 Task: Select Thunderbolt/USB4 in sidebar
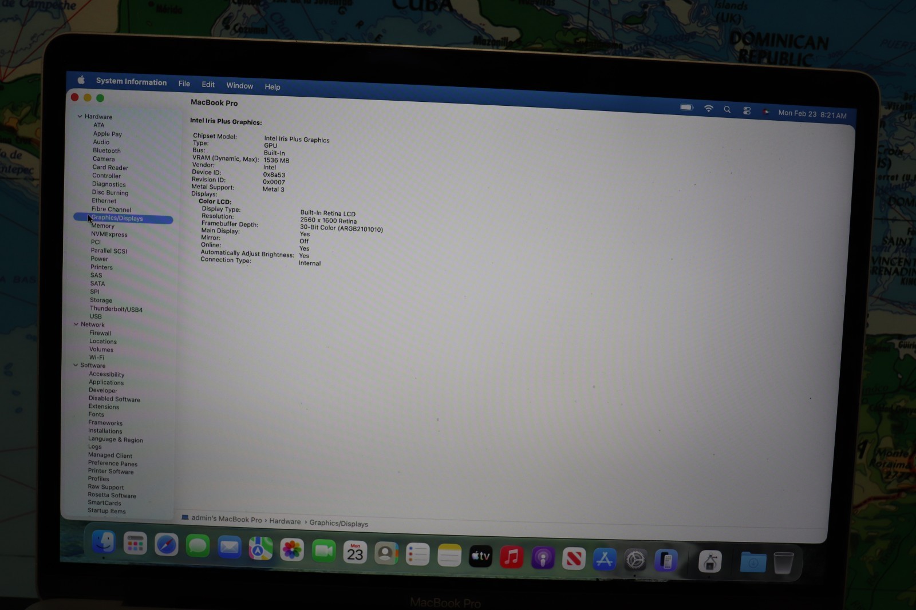(116, 309)
